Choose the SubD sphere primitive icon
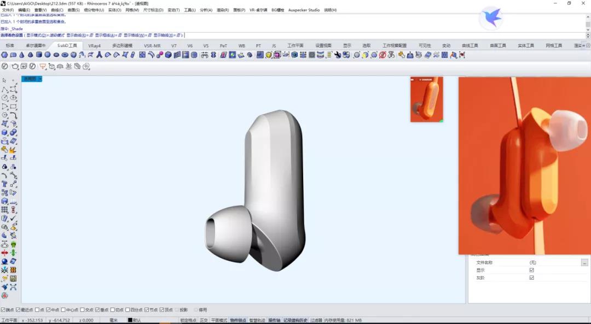The image size is (591, 324). click(x=48, y=55)
